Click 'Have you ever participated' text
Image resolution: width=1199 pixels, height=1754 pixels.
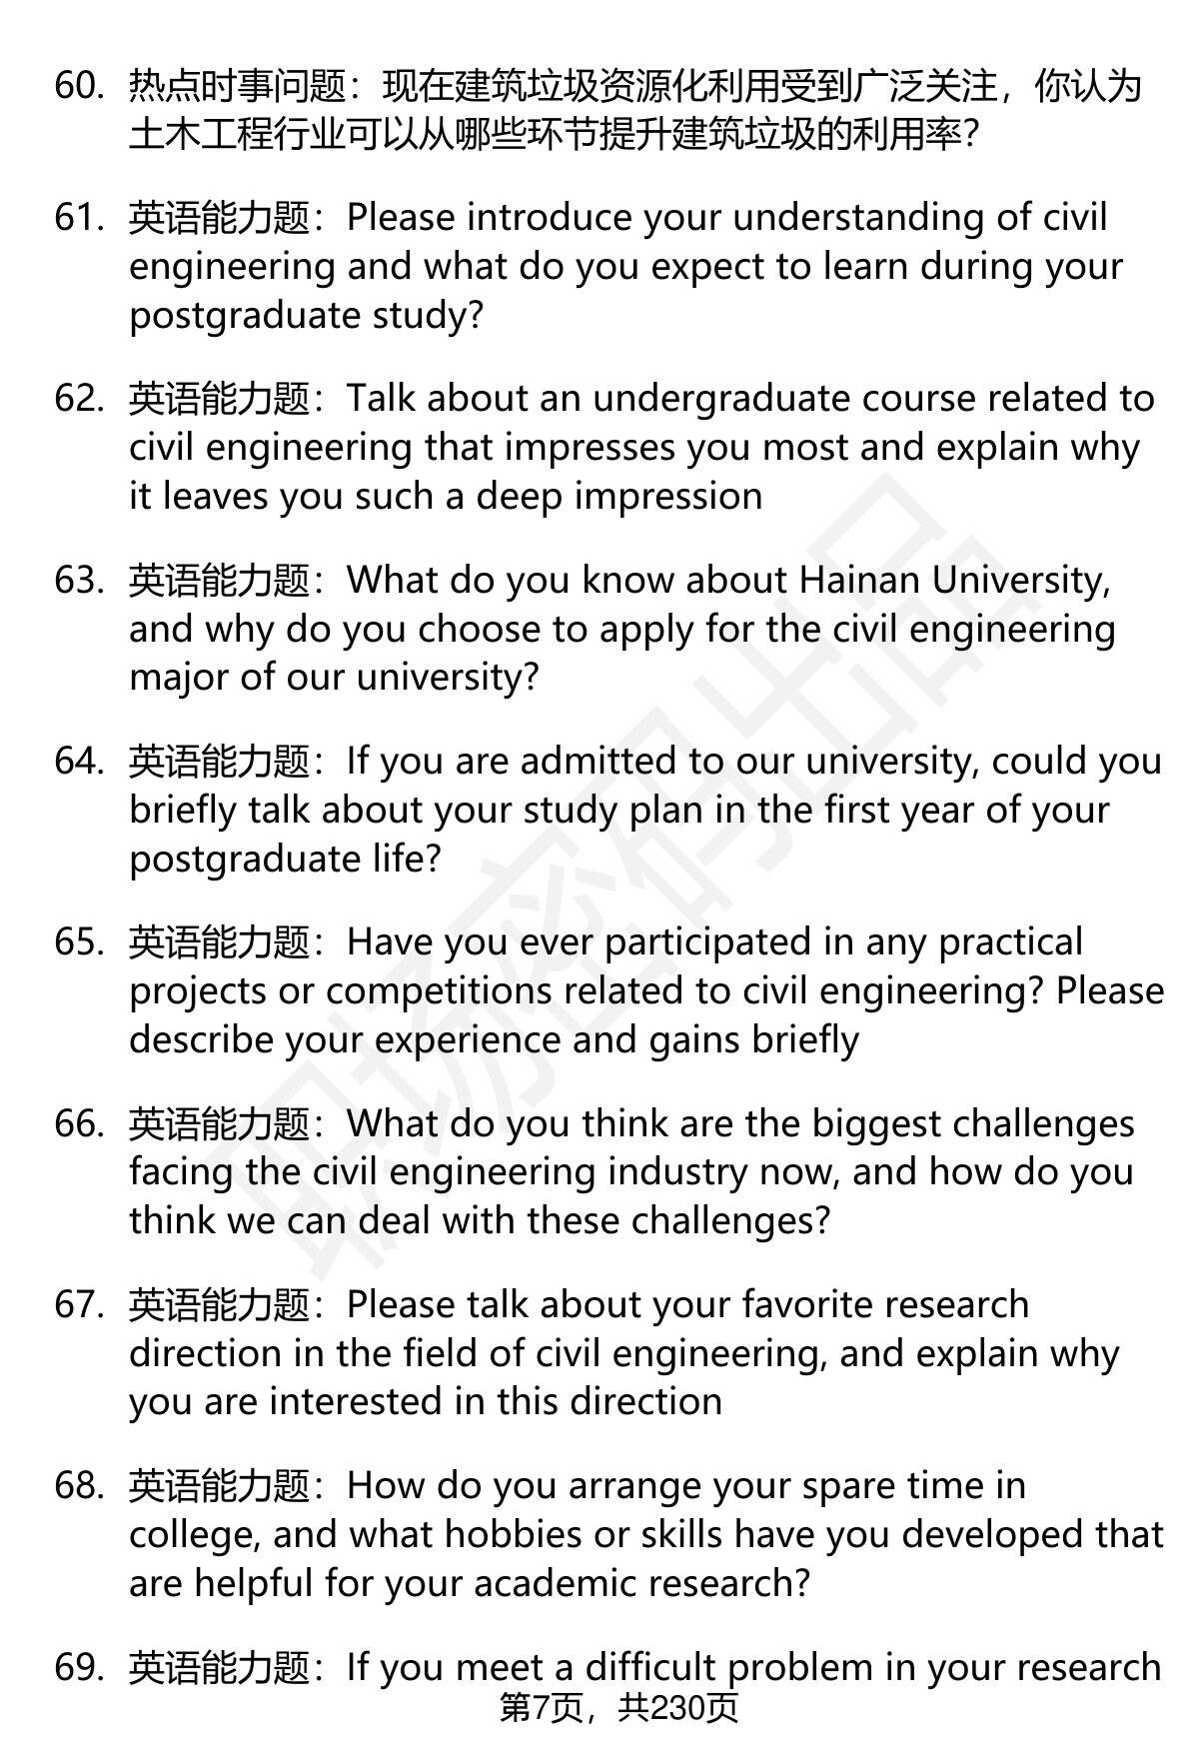(580, 942)
